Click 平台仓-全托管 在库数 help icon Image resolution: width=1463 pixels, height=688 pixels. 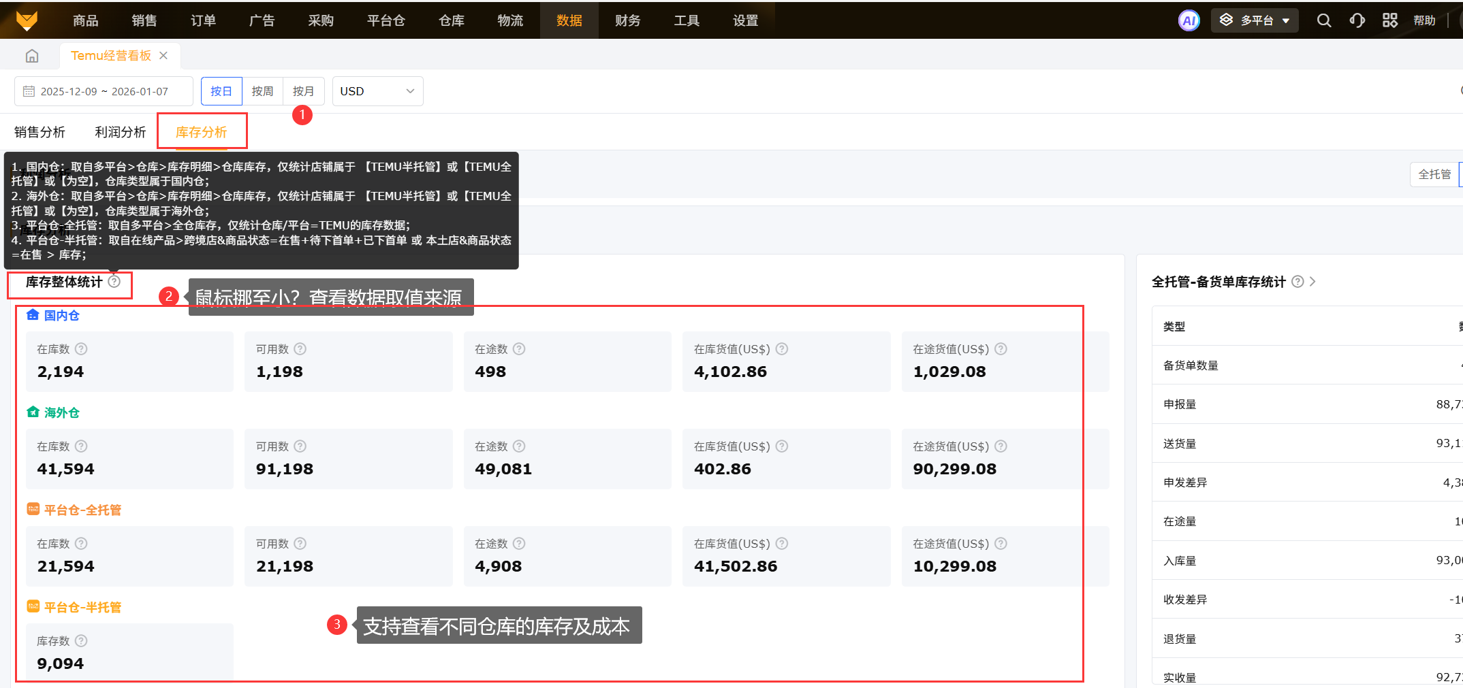pos(81,543)
